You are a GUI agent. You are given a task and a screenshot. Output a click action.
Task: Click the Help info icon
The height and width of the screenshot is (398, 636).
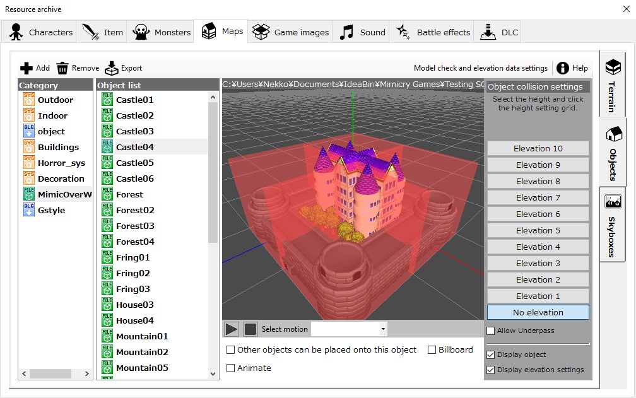click(563, 68)
